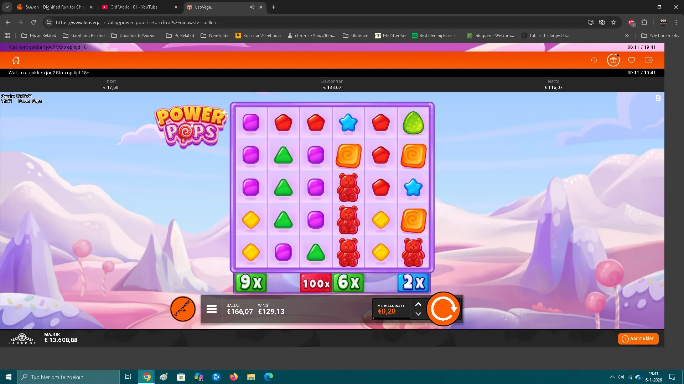This screenshot has height=384, width=684.
Task: Open File Explorer from taskbar
Action: click(251, 377)
